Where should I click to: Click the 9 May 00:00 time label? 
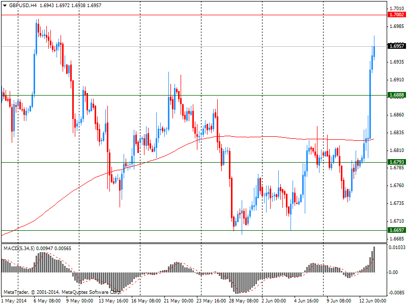click(x=79, y=301)
